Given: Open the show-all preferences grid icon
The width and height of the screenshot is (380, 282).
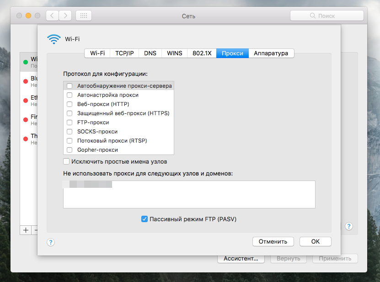Looking at the screenshot, I should (84, 16).
